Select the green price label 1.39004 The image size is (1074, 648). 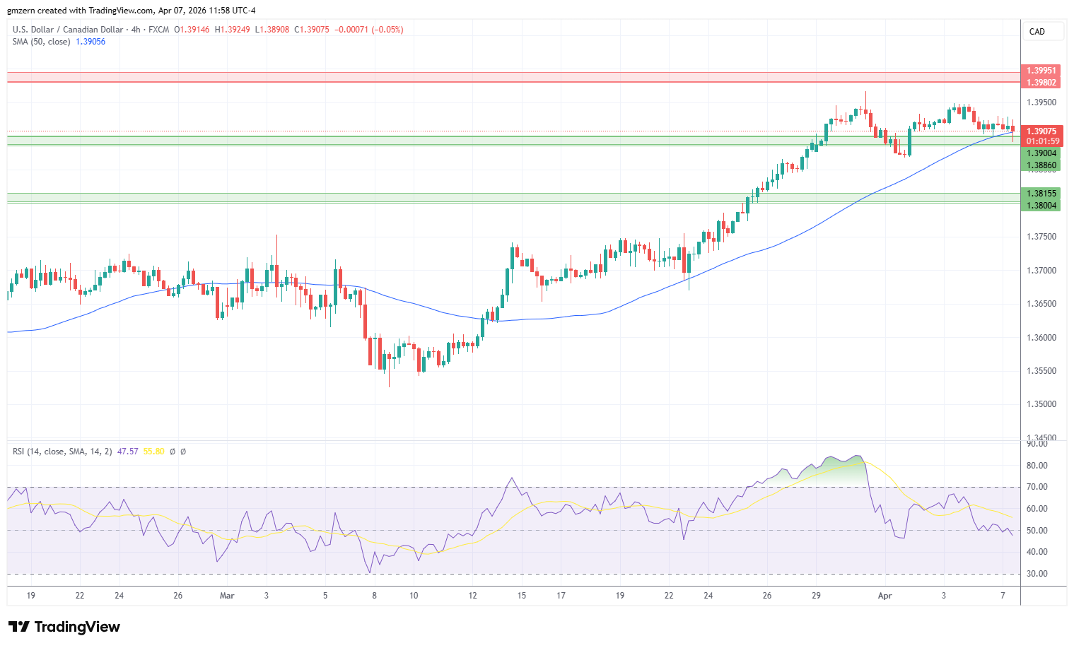click(1041, 153)
